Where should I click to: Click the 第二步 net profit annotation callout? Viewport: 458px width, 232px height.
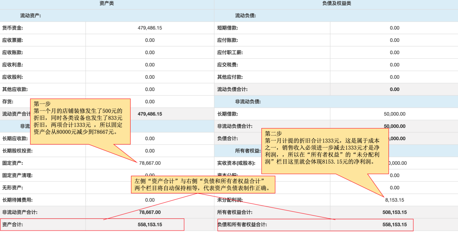click(325, 150)
